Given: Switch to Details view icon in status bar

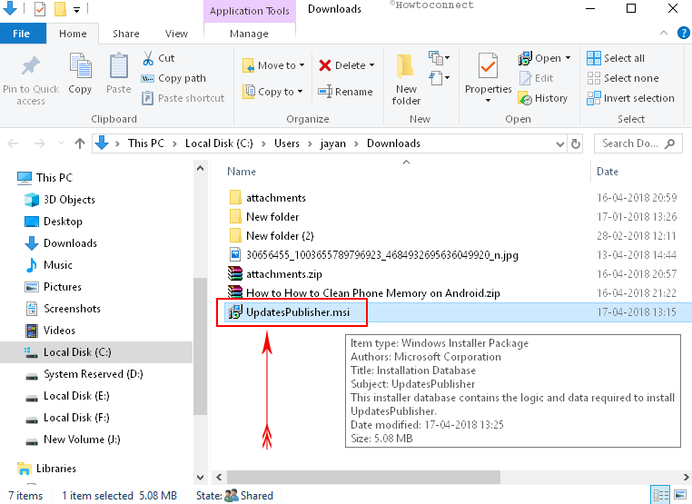Looking at the screenshot, I should pyautogui.click(x=660, y=495).
